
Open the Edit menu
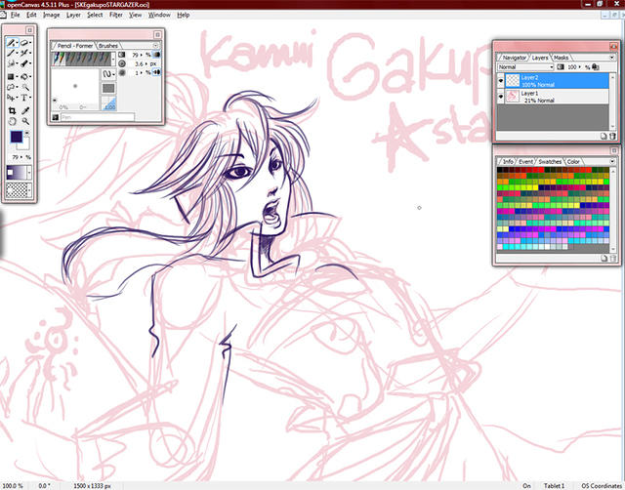31,15
